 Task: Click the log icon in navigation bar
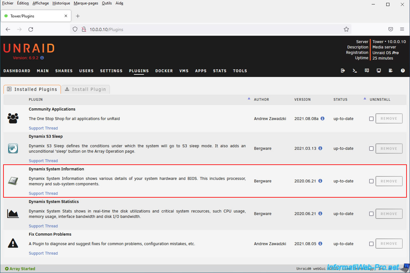point(391,71)
